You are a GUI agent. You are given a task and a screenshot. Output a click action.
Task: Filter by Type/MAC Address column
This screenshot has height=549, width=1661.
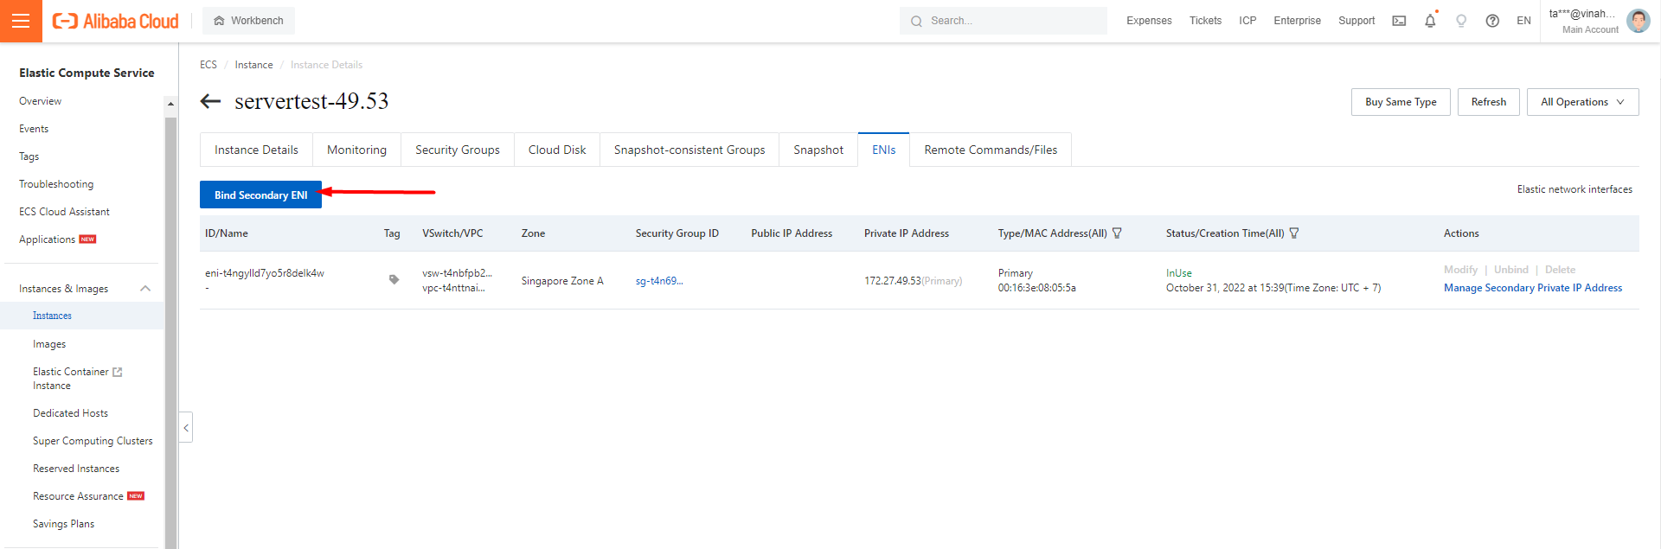[1117, 233]
